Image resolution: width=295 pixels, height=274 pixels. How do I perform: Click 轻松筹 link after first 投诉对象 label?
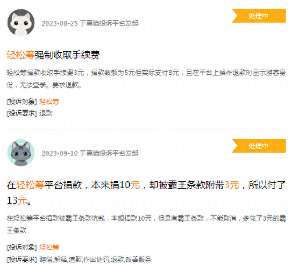49,102
